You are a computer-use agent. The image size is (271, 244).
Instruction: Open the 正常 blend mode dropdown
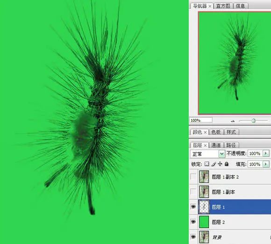207,154
